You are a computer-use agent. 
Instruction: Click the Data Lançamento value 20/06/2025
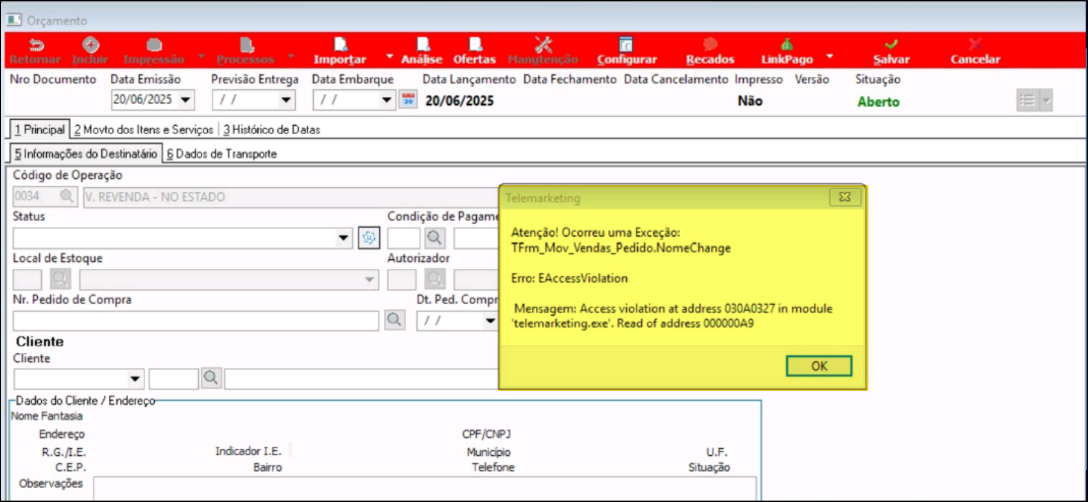(x=459, y=101)
